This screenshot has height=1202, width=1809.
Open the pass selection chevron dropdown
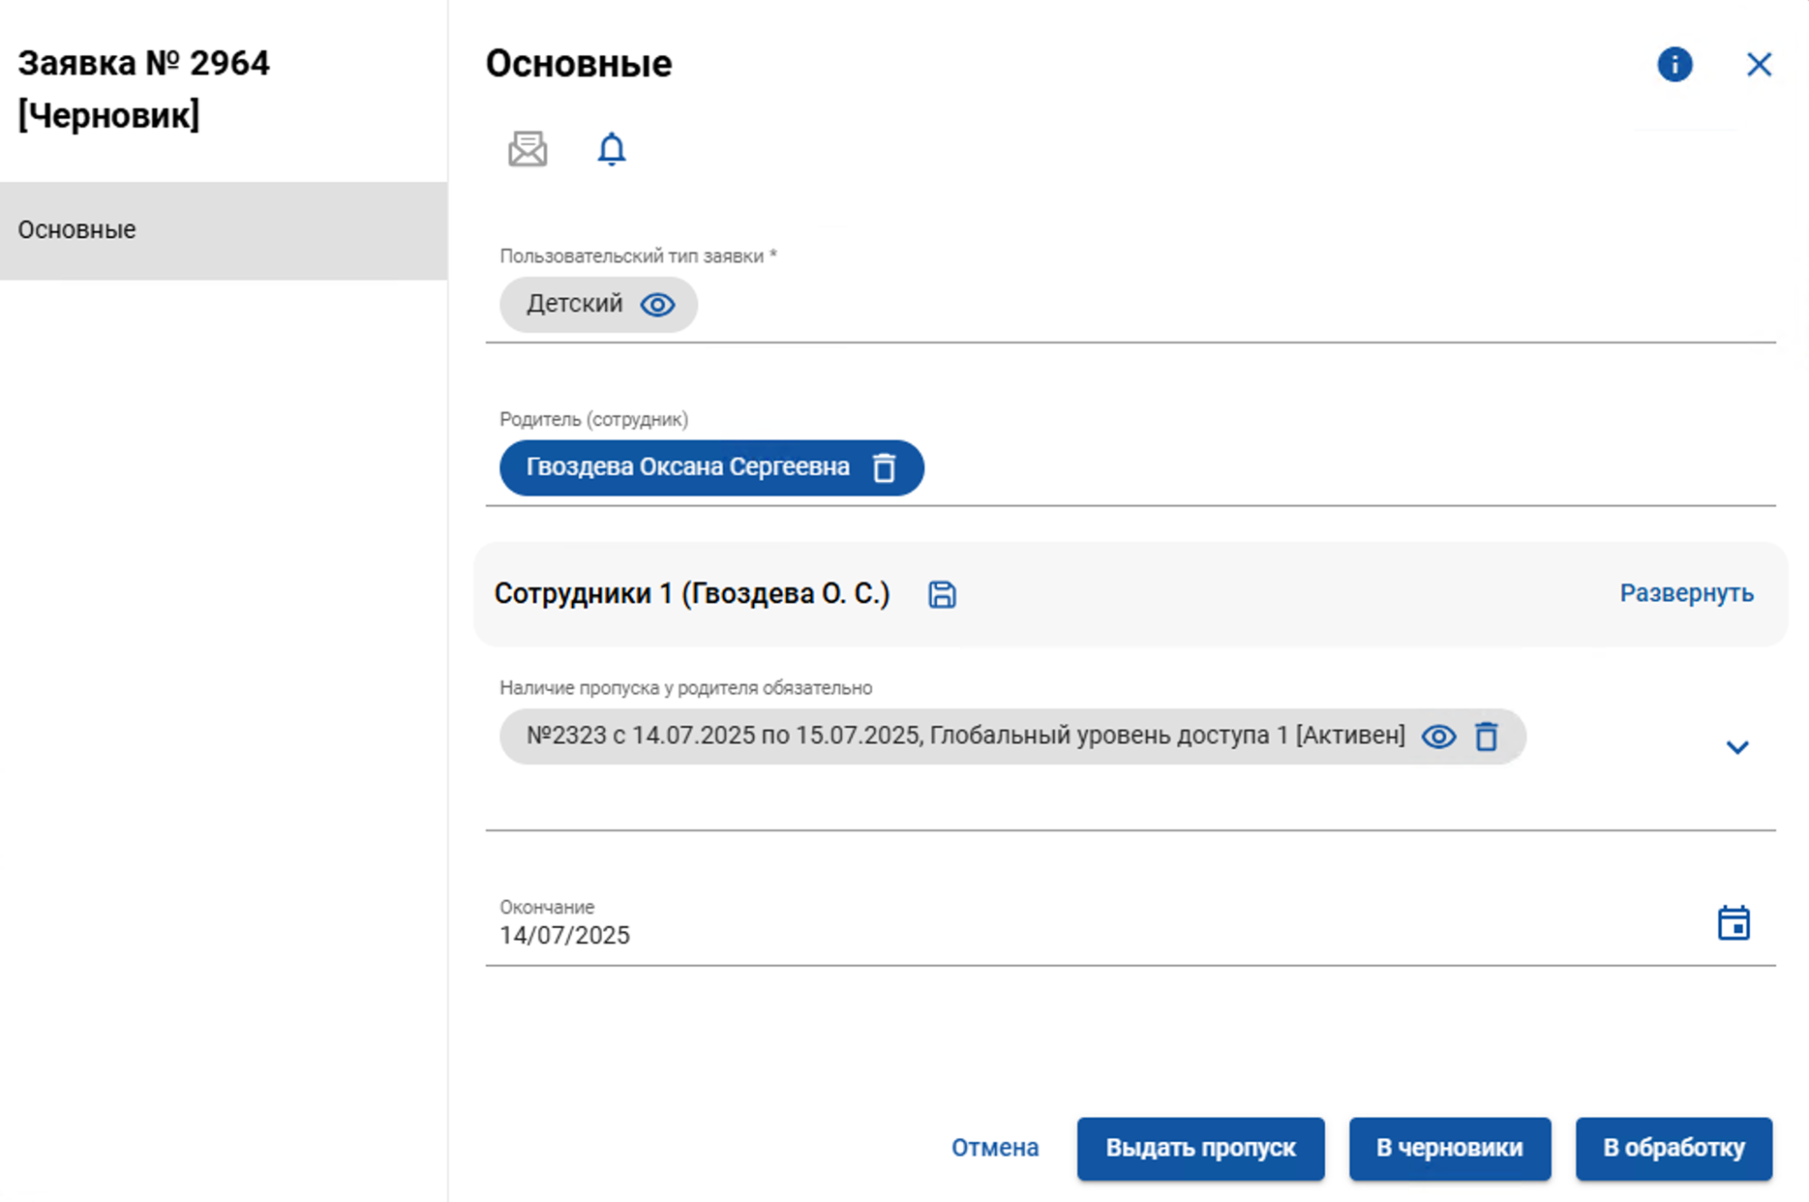[1736, 746]
